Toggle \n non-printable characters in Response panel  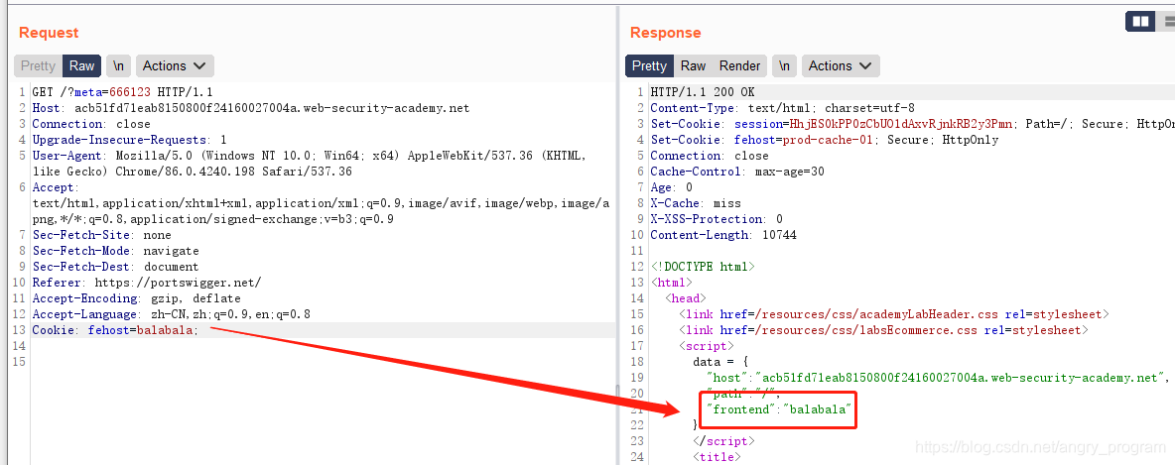784,65
